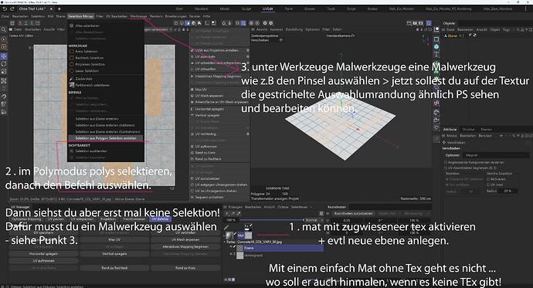
Task: Click 'Rand zu Rechteck' button in UV Manager
Action: click(x=114, y=268)
